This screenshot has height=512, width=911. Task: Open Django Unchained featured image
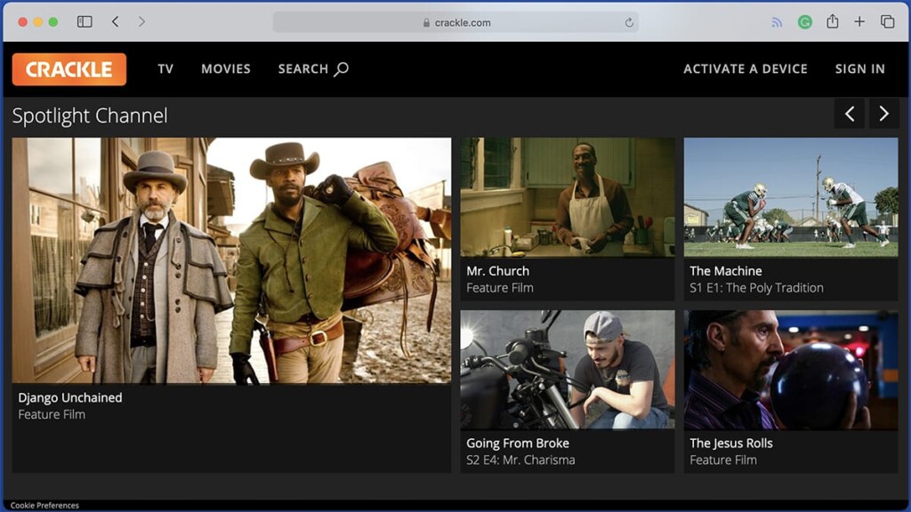tap(231, 260)
